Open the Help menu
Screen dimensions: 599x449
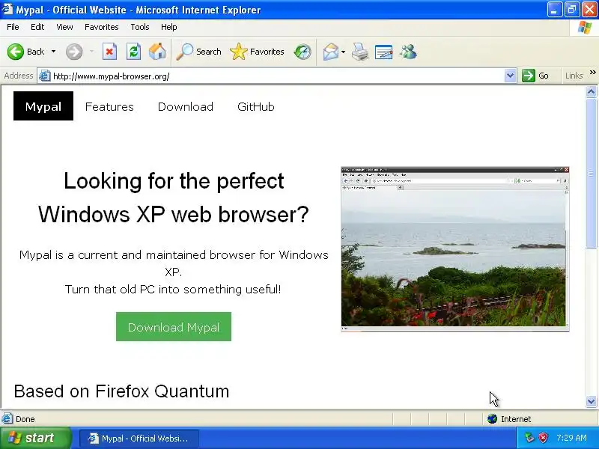pyautogui.click(x=169, y=27)
